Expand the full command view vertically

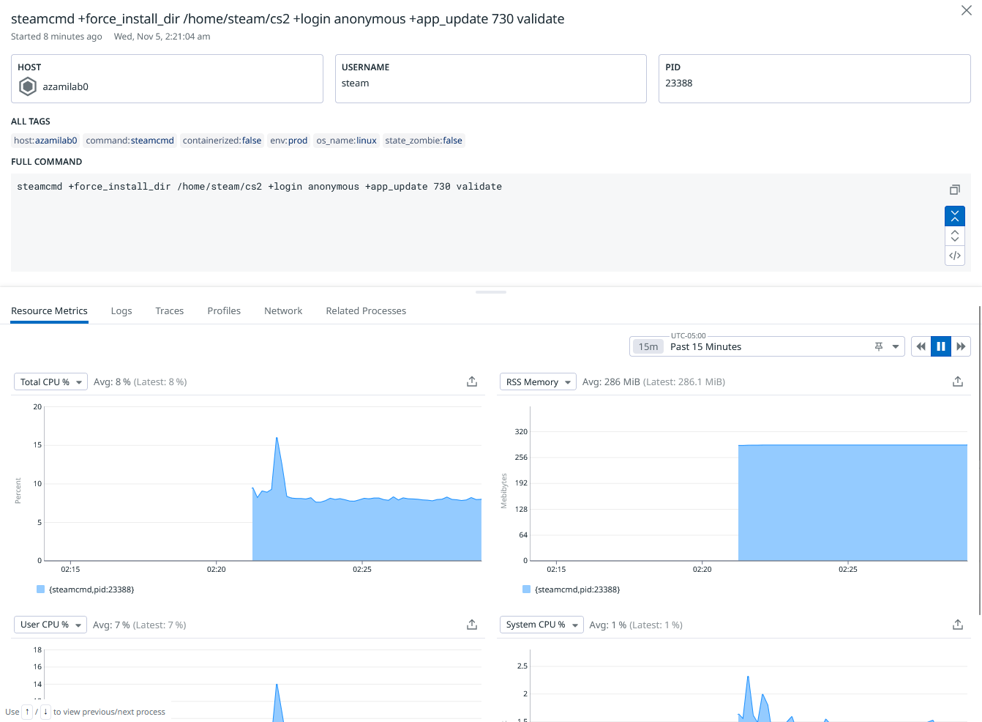[954, 236]
